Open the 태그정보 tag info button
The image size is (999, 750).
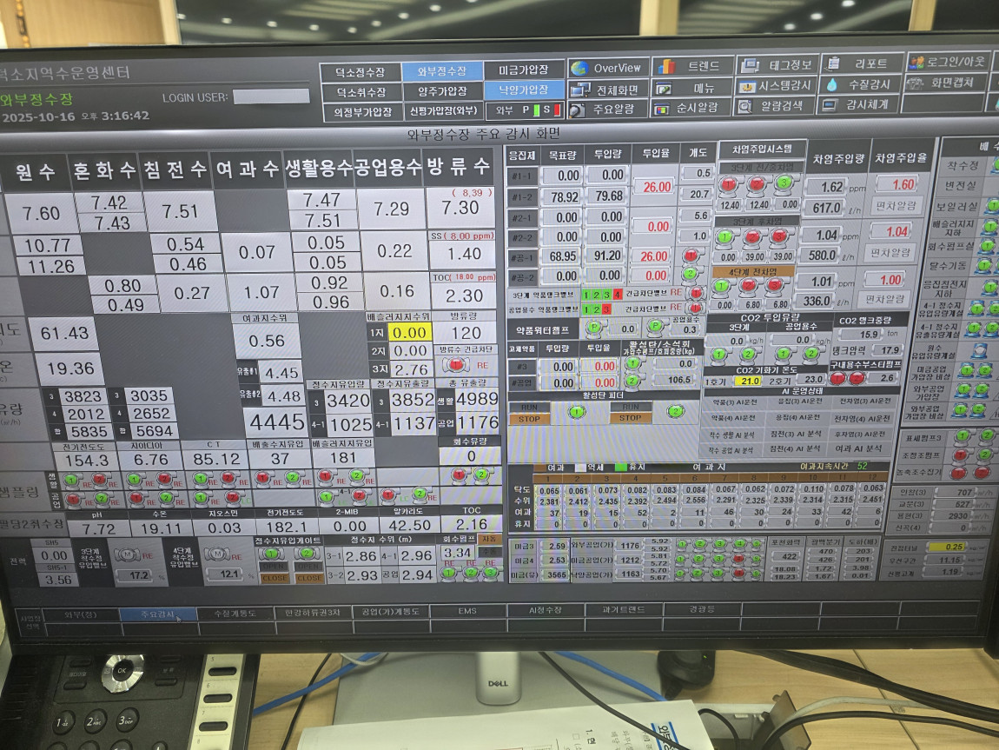pyautogui.click(x=777, y=65)
